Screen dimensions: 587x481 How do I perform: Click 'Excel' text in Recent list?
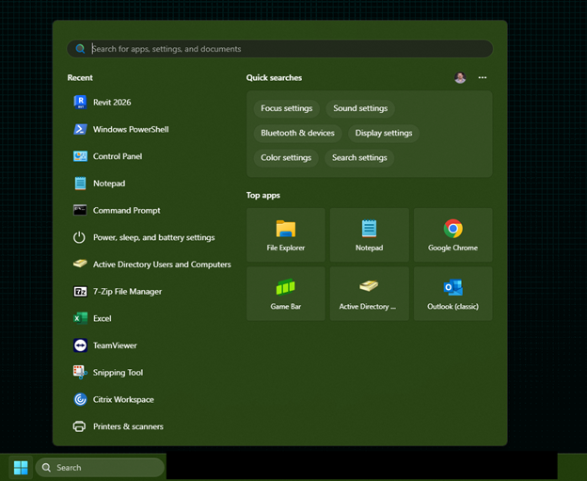[x=103, y=318]
